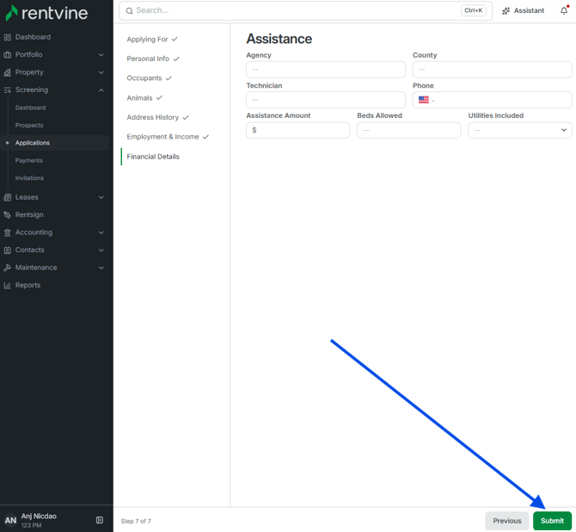Open the Utilities Included dropdown
The image size is (576, 532).
(520, 130)
